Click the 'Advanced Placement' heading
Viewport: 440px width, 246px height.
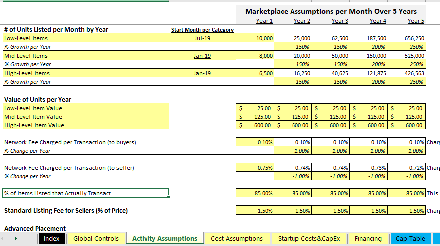[35, 228]
